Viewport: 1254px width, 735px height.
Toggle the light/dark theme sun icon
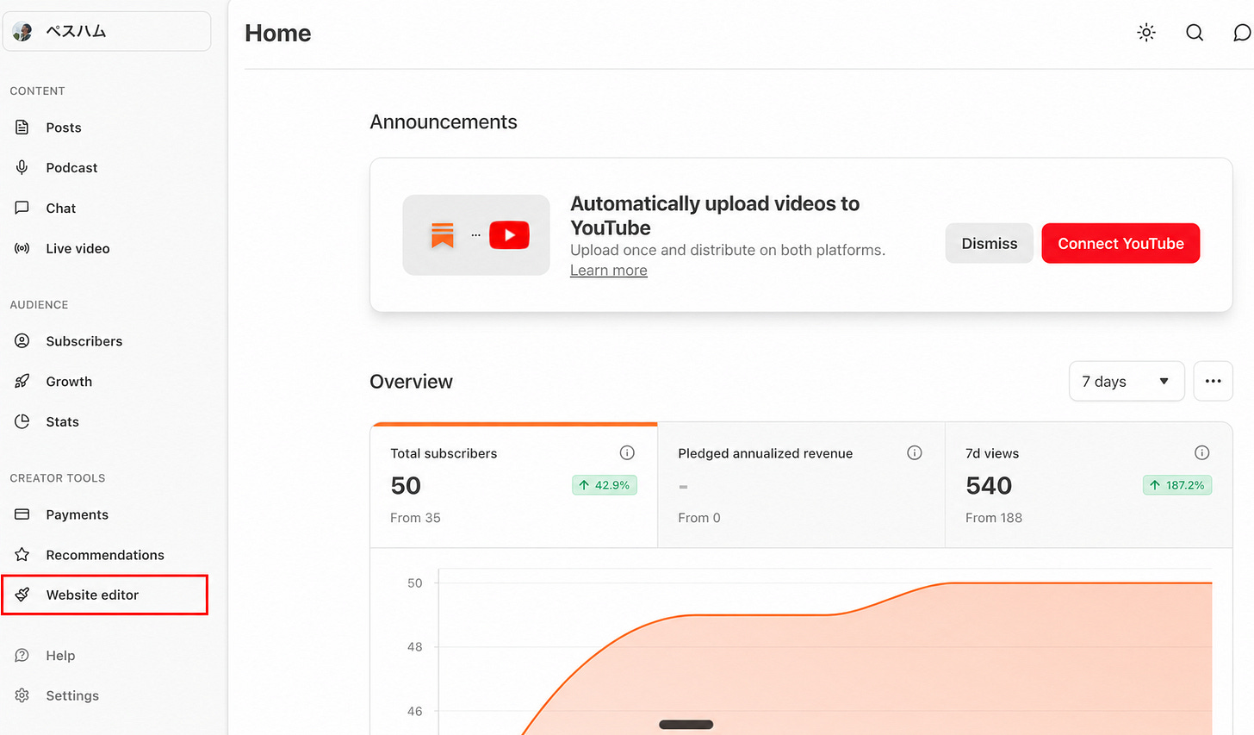pos(1146,33)
